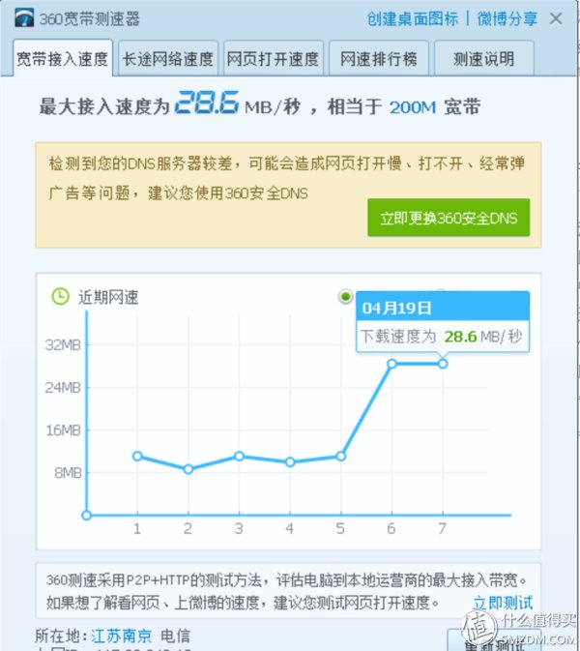Image resolution: width=580 pixels, height=651 pixels.
Task: Close the speed tester window
Action: point(556,18)
